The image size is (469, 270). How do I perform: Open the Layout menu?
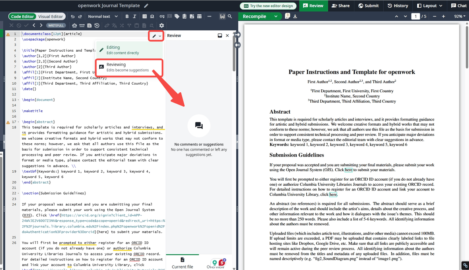[x=429, y=5]
